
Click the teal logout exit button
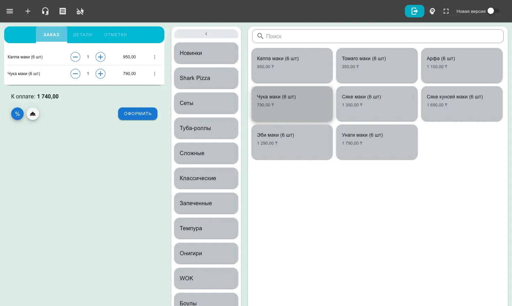pyautogui.click(x=414, y=11)
